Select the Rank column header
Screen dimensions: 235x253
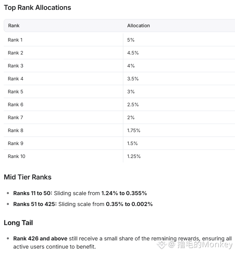(x=14, y=26)
